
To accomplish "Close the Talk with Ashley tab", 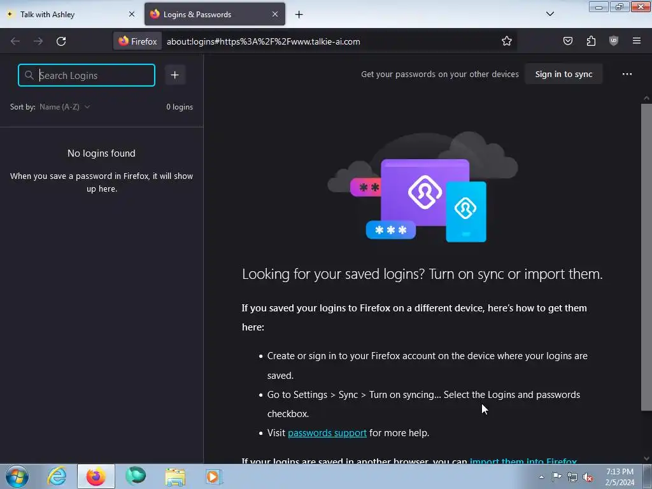I will [x=131, y=14].
